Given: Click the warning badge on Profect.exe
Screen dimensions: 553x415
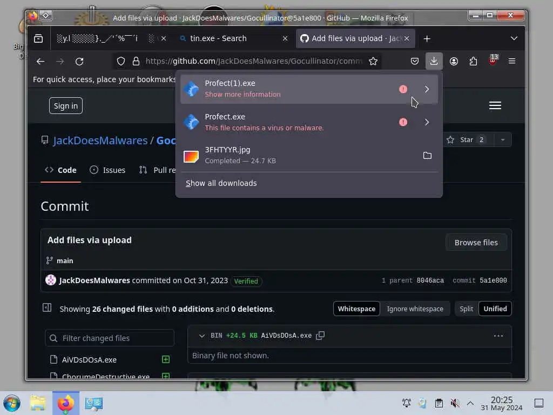Looking at the screenshot, I should coord(403,122).
